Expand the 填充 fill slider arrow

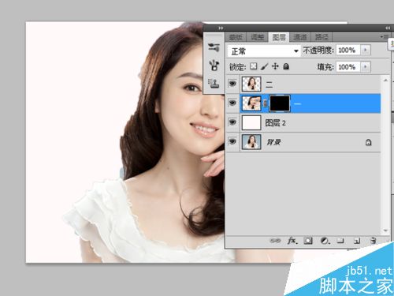coord(366,67)
